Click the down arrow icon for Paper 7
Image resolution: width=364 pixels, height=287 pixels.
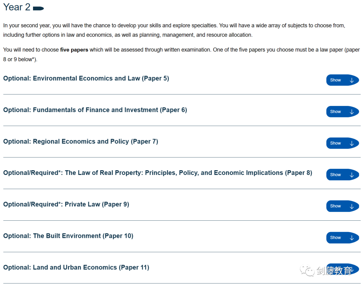coord(352,143)
